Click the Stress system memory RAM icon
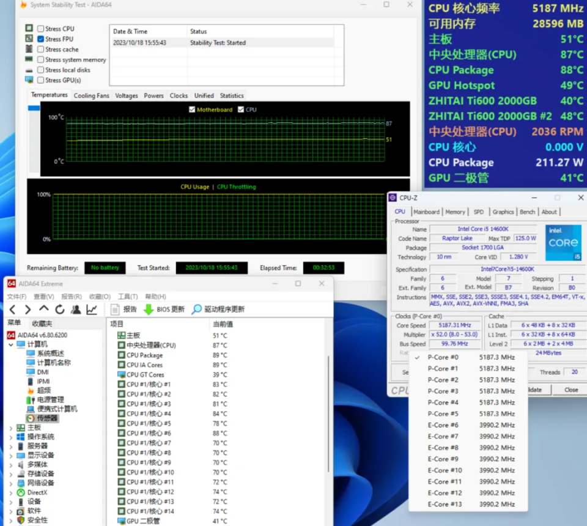 [29, 59]
